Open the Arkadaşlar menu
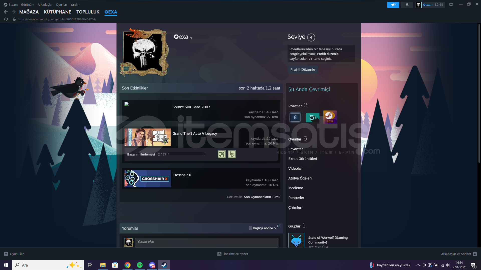The width and height of the screenshot is (481, 270). pos(45,5)
